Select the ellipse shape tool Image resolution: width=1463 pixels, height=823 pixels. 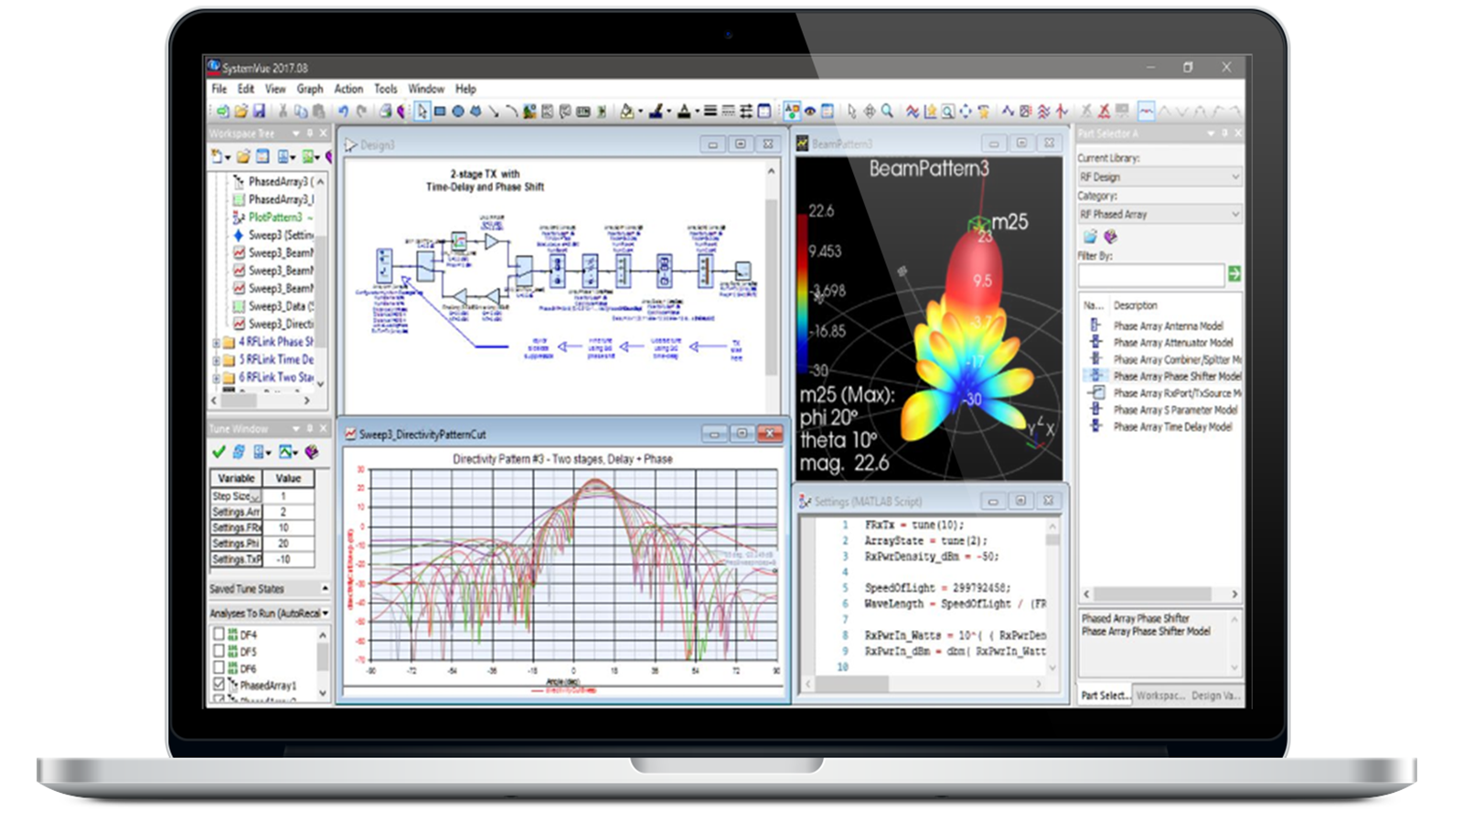click(458, 110)
